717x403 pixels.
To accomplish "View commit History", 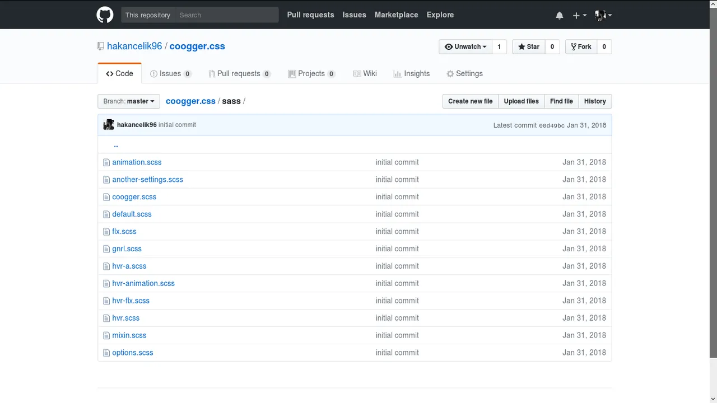I will [x=595, y=101].
